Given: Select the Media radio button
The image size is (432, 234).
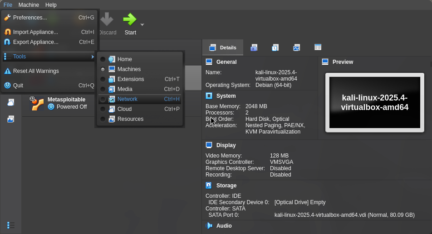Looking at the screenshot, I should 103,89.
